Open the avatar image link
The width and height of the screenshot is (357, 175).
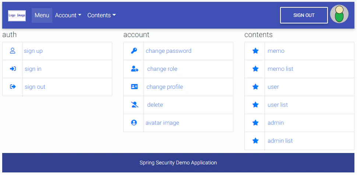coord(162,123)
